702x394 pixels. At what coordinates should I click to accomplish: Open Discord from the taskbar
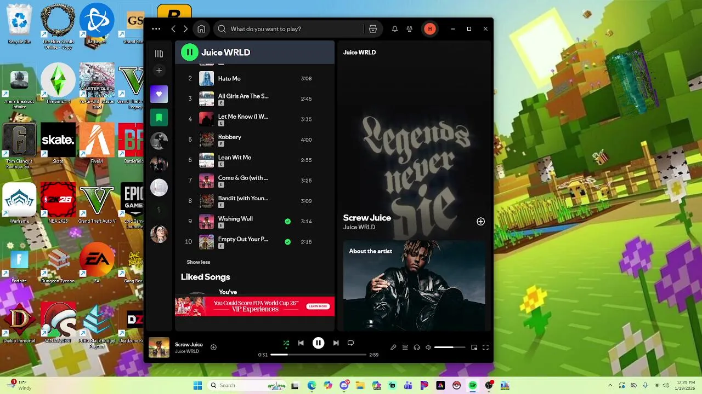[x=344, y=385]
